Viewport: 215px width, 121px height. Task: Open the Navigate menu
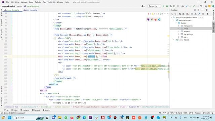24,2
